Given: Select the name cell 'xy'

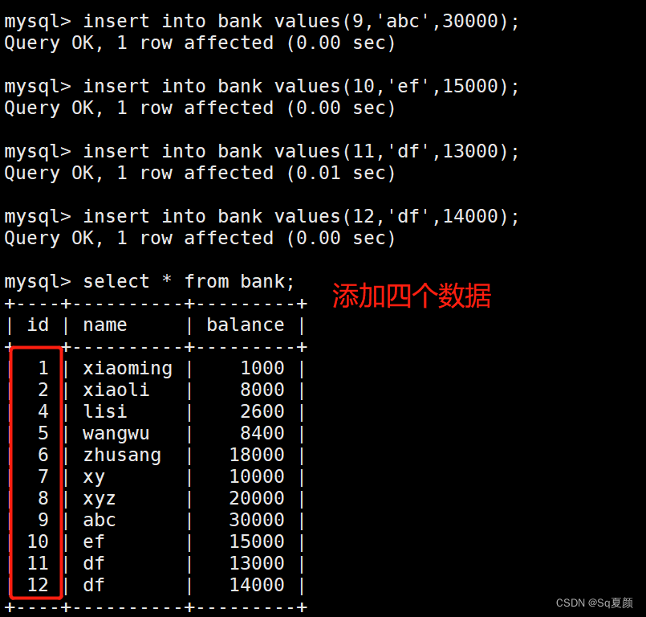Looking at the screenshot, I should tap(94, 476).
